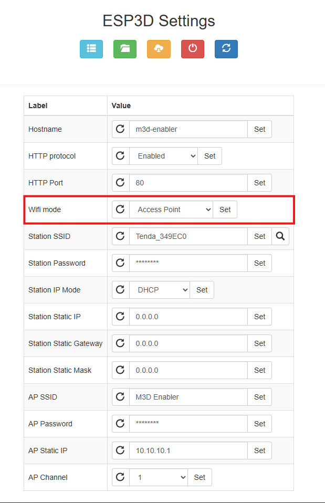Click the Station Static Gateway input field
This screenshot has height=503, width=325.
pyautogui.click(x=188, y=343)
